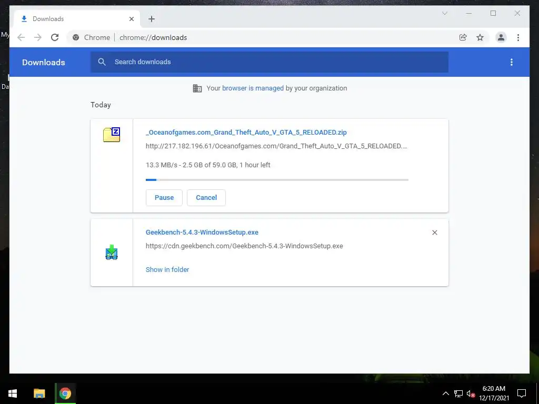The height and width of the screenshot is (404, 539).
Task: Open the notification center icon
Action: coord(522,393)
